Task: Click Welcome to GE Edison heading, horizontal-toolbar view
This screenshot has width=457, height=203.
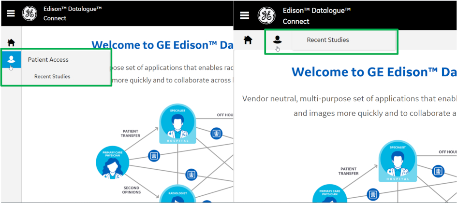Action: [374, 72]
